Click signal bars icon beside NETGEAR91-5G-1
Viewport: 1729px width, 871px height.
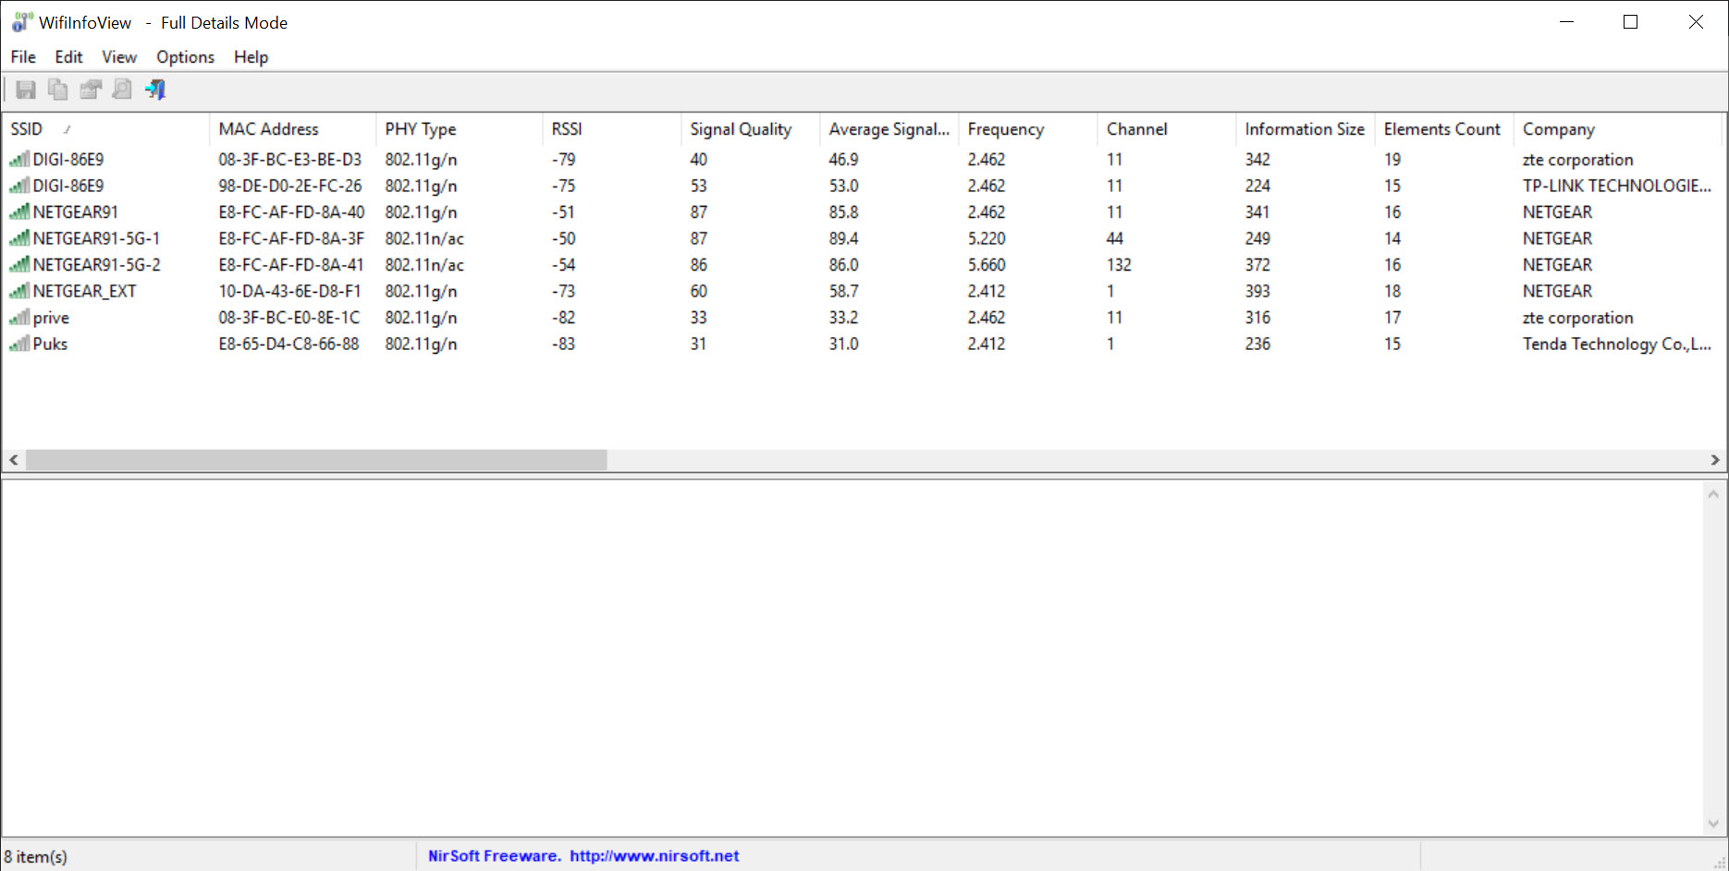click(18, 238)
